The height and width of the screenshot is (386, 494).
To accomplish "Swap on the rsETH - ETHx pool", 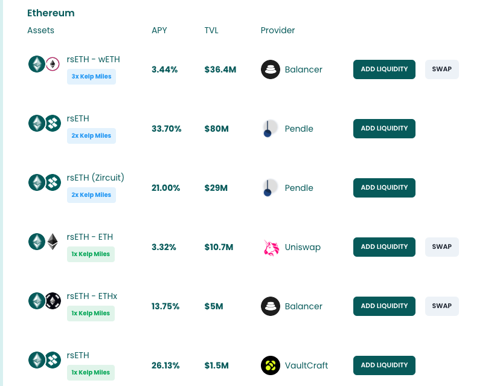I will (441, 306).
